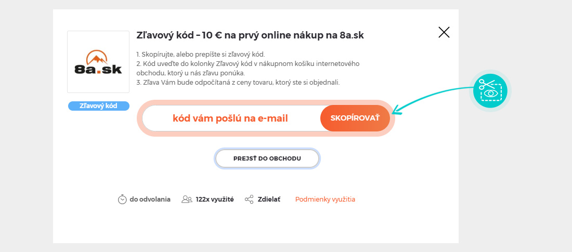
Task: Click instruction step 1 about copying code
Action: click(200, 55)
